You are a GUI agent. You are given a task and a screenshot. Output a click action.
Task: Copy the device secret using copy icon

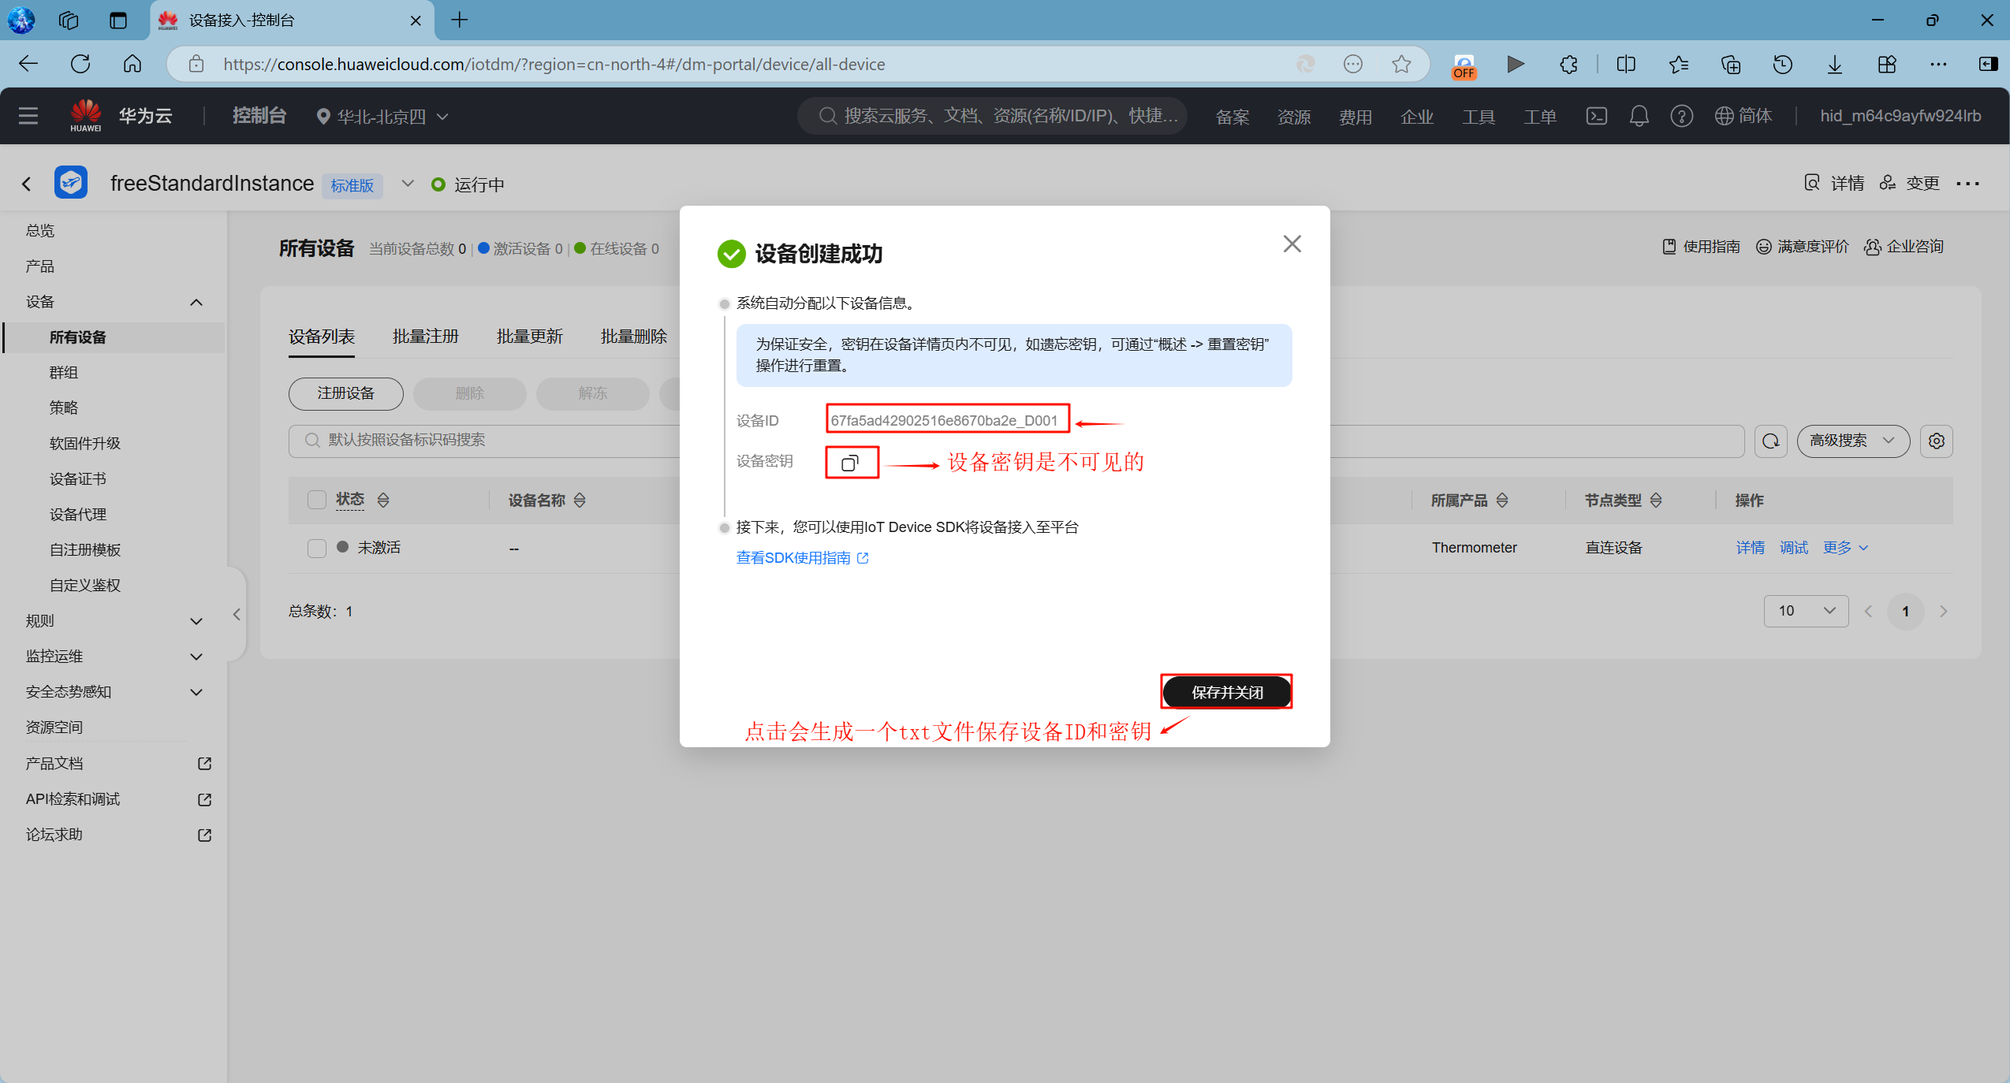click(851, 463)
